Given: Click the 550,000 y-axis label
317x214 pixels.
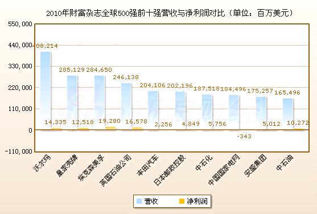Looking at the screenshot, I should pyautogui.click(x=20, y=24).
